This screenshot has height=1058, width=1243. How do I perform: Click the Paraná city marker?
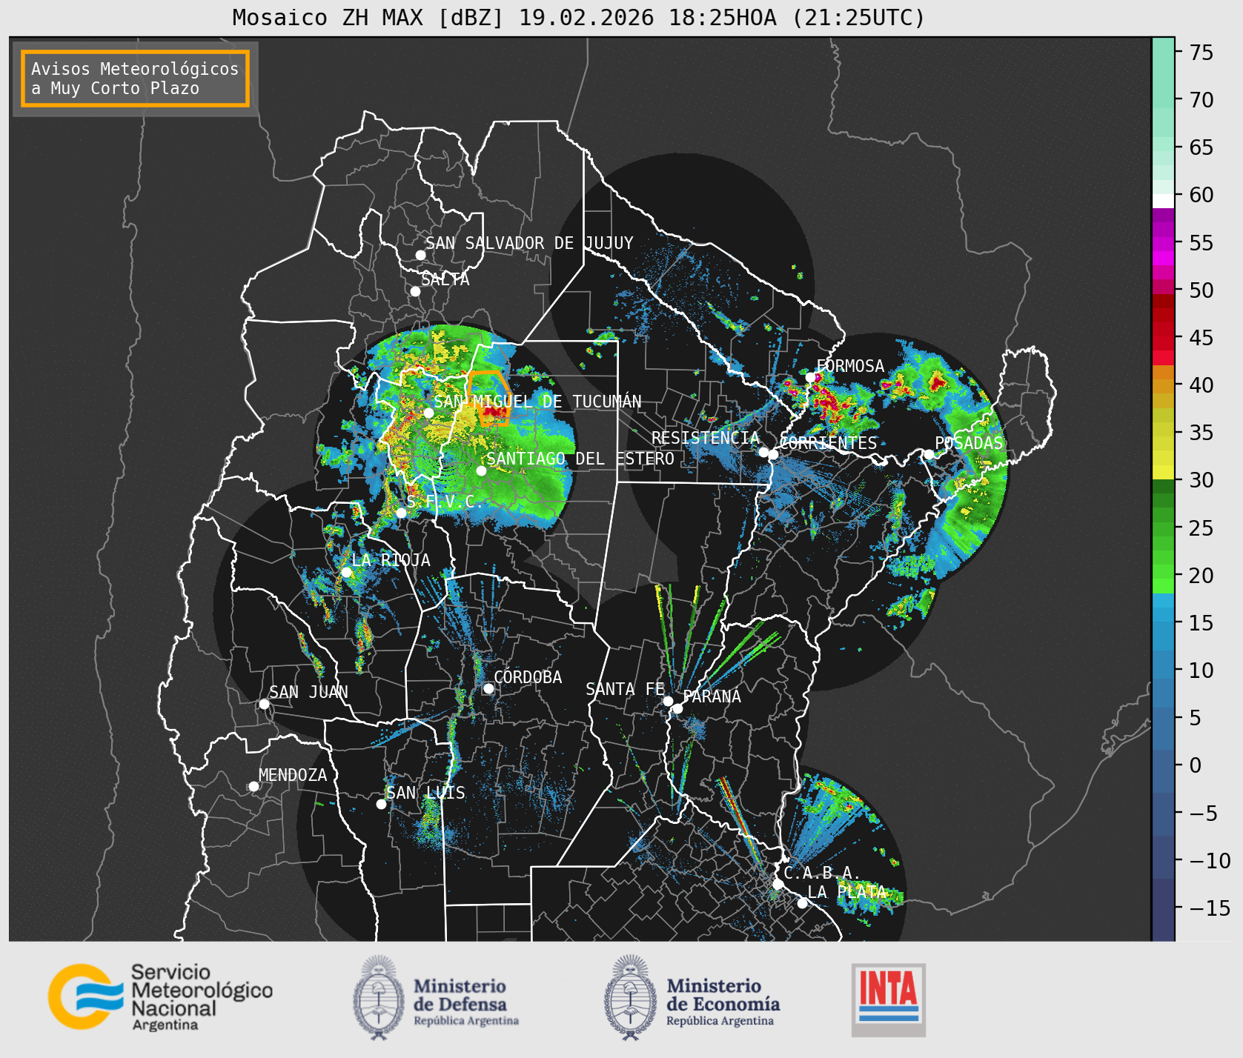677,709
